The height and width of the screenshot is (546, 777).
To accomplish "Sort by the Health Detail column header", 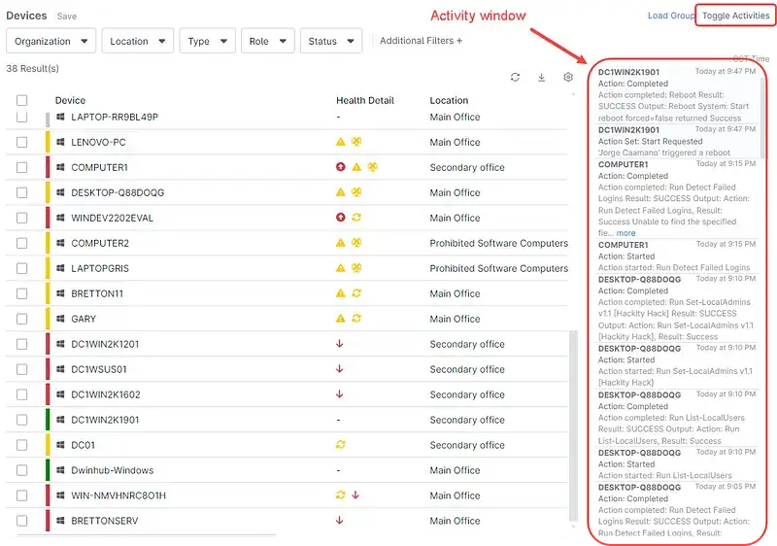I will tap(365, 101).
